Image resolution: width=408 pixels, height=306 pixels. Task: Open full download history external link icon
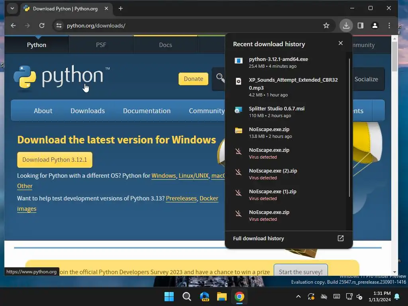(341, 238)
